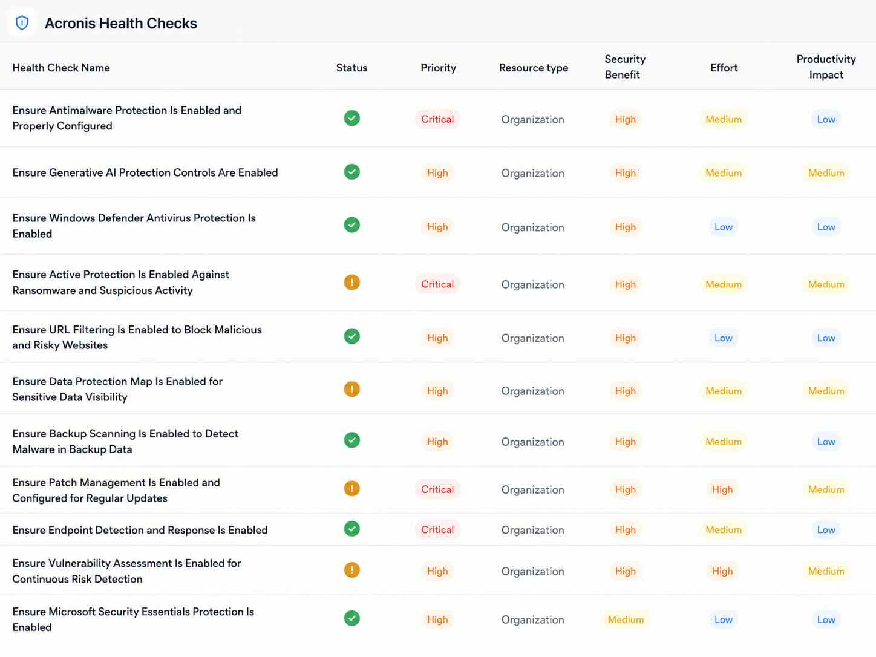Image resolution: width=876 pixels, height=657 pixels.
Task: Click status icon for Endpoint Detection and Response
Action: point(352,529)
